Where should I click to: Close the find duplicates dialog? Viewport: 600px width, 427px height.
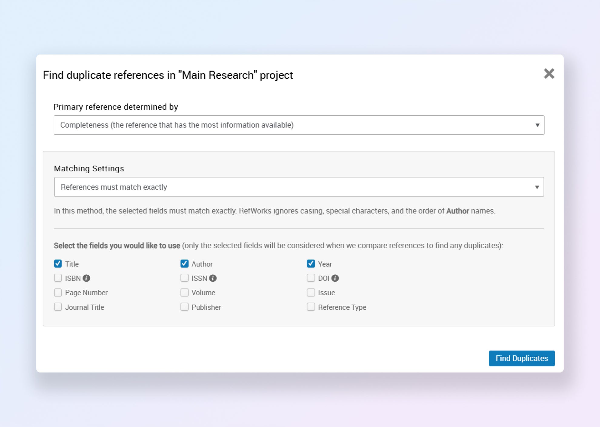click(549, 74)
